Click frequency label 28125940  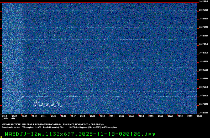pos(204,1)
